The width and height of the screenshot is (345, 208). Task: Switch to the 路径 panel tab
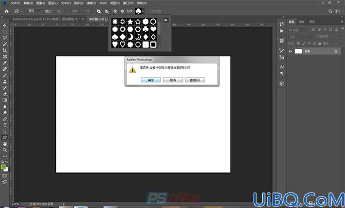(312, 22)
